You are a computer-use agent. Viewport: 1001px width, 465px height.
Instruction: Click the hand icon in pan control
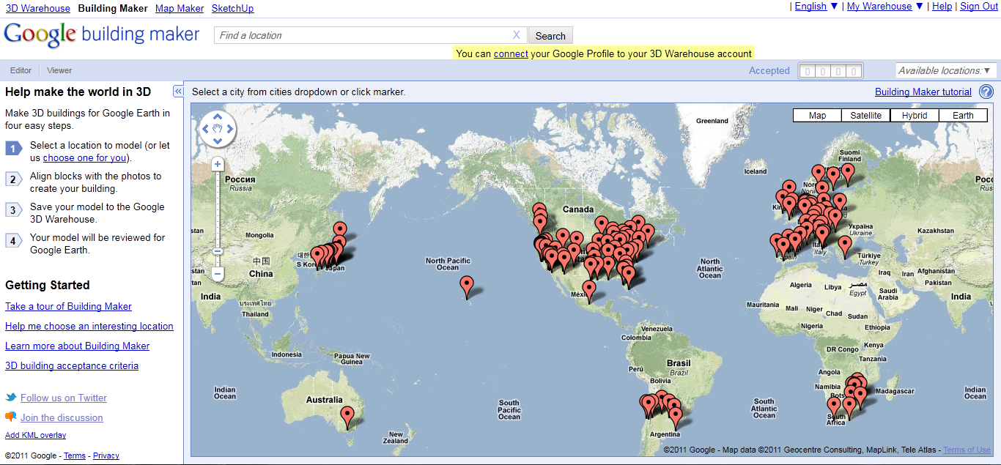[x=218, y=129]
